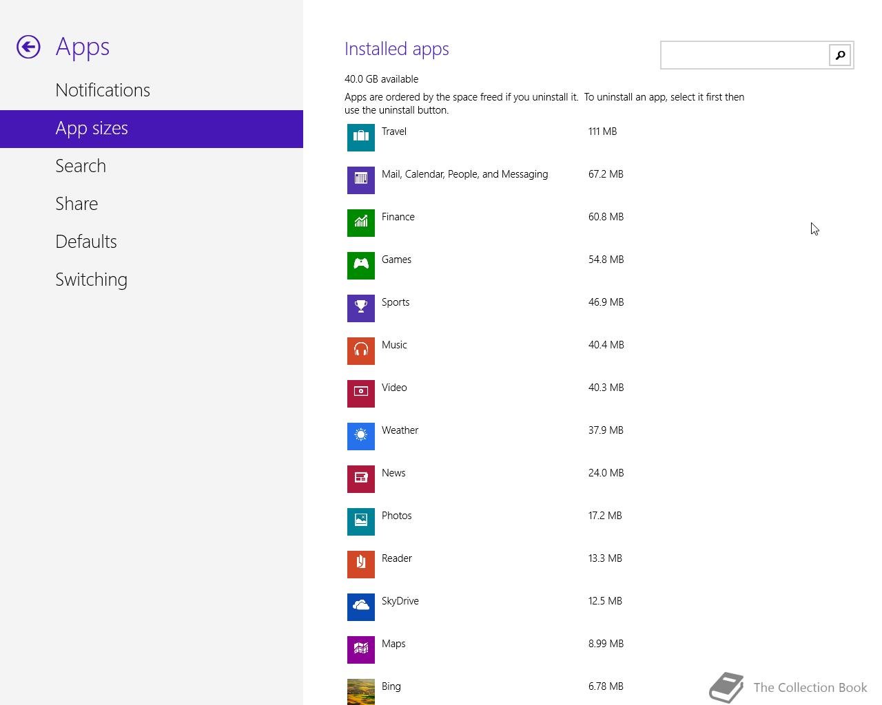Viewport: 882px width, 705px height.
Task: Click the Reader app name
Action: (397, 558)
